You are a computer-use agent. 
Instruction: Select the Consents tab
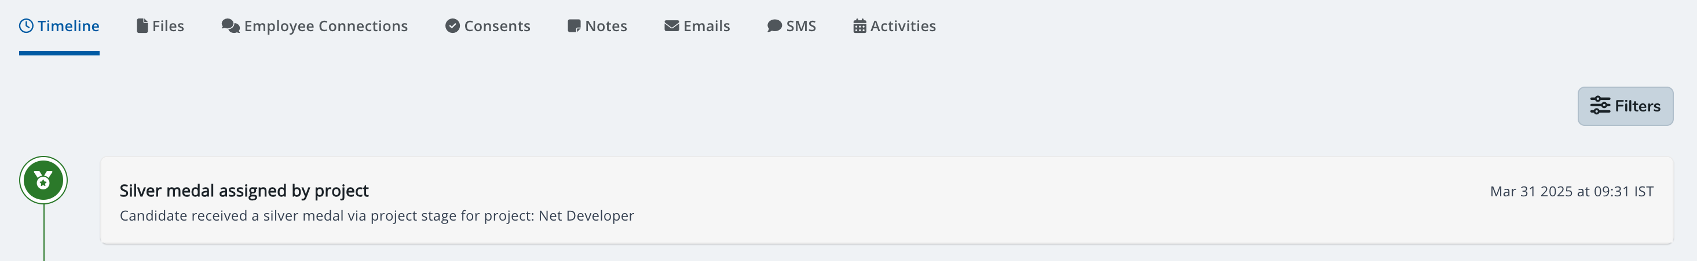497,27
